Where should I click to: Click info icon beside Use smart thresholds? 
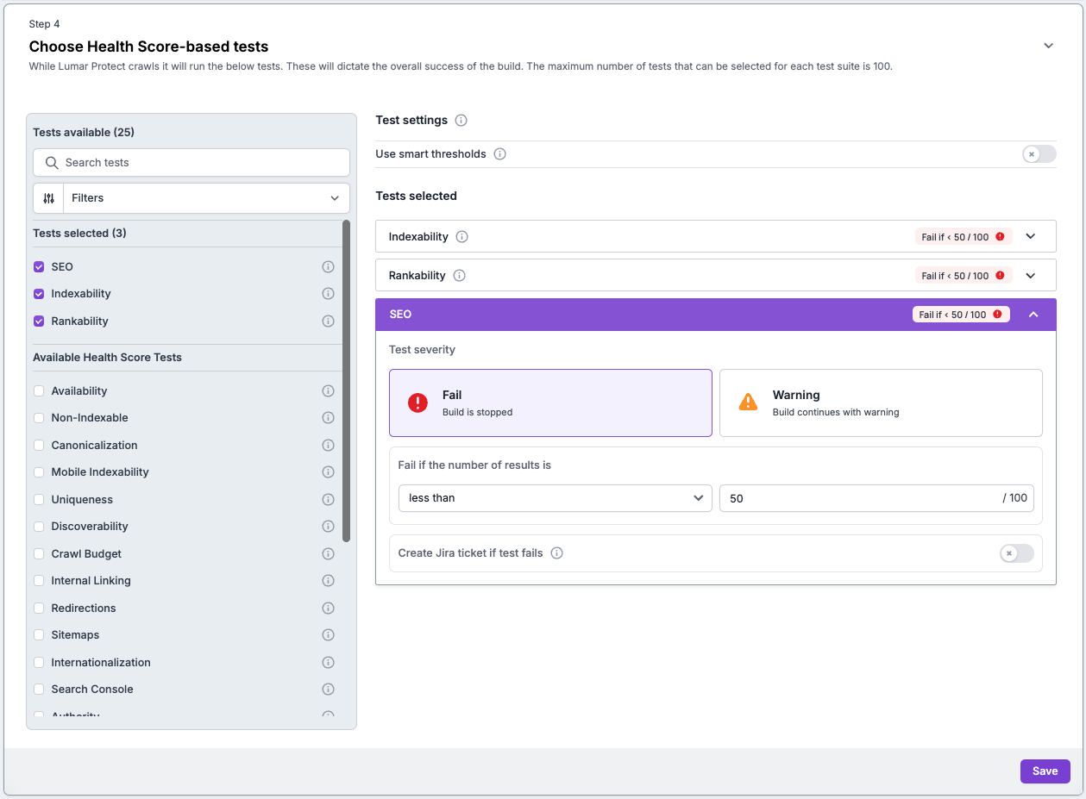pos(499,154)
